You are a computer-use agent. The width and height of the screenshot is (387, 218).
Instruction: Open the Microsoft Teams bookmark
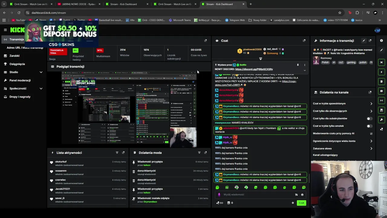180,20
